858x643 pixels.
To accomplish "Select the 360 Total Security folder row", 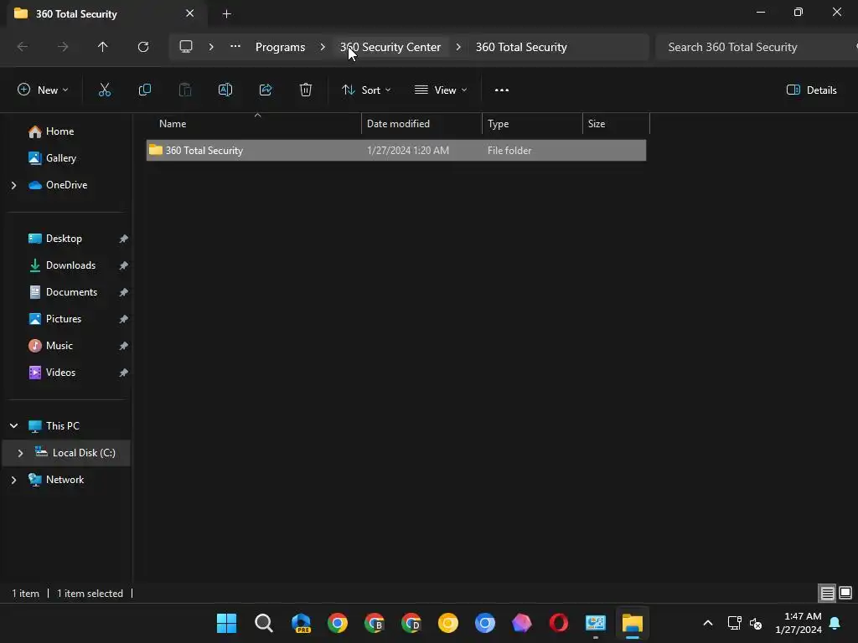I will pyautogui.click(x=396, y=151).
